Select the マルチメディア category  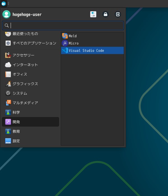tap(25, 103)
